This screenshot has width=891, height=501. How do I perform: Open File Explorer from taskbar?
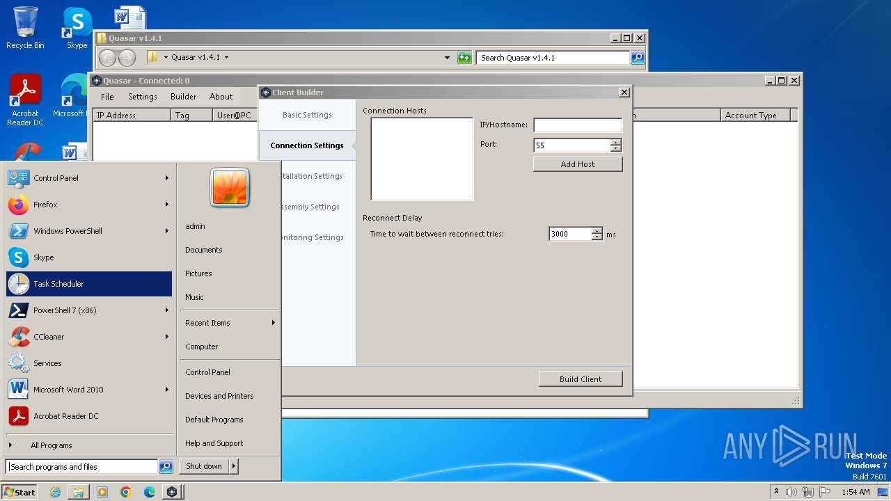(79, 492)
